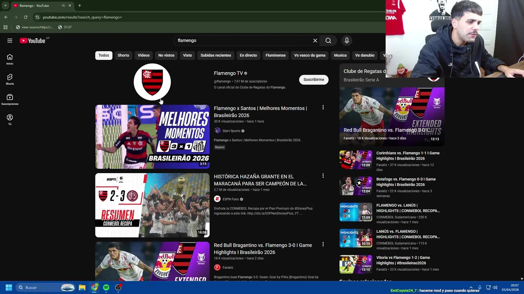Screen dimensions: 524x294
Task: Open the 31:37 bookmark
Action: coord(65,27)
